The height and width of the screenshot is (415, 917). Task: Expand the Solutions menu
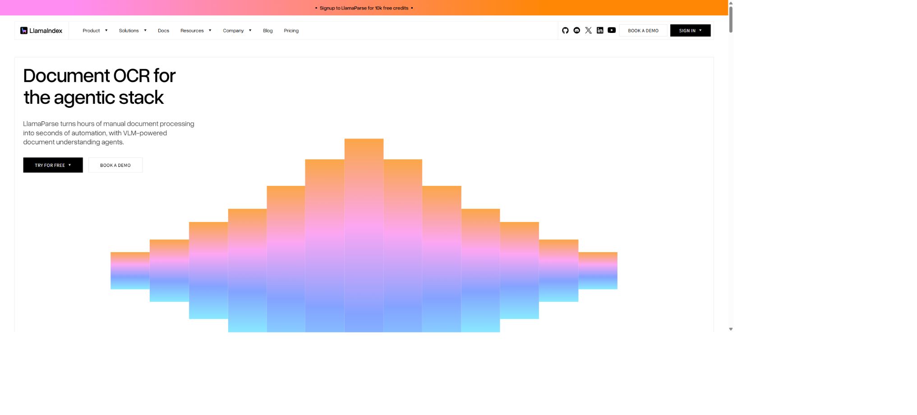coord(133,31)
